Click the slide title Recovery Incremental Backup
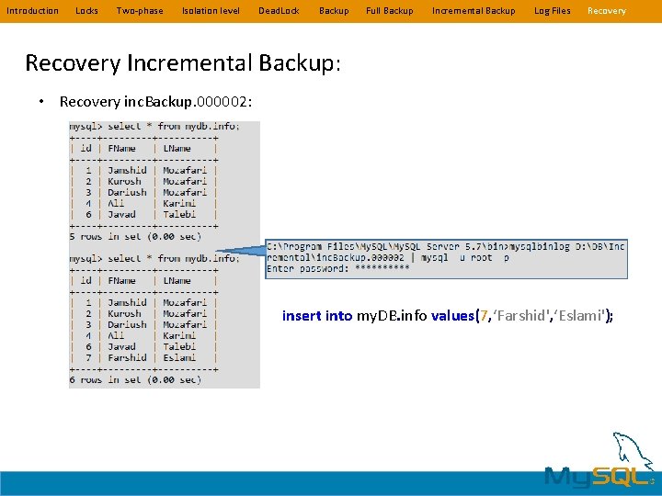 [183, 62]
